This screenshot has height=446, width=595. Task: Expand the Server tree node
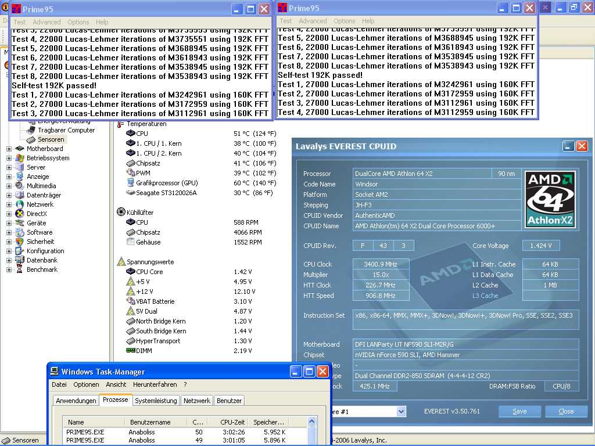pyautogui.click(x=9, y=168)
